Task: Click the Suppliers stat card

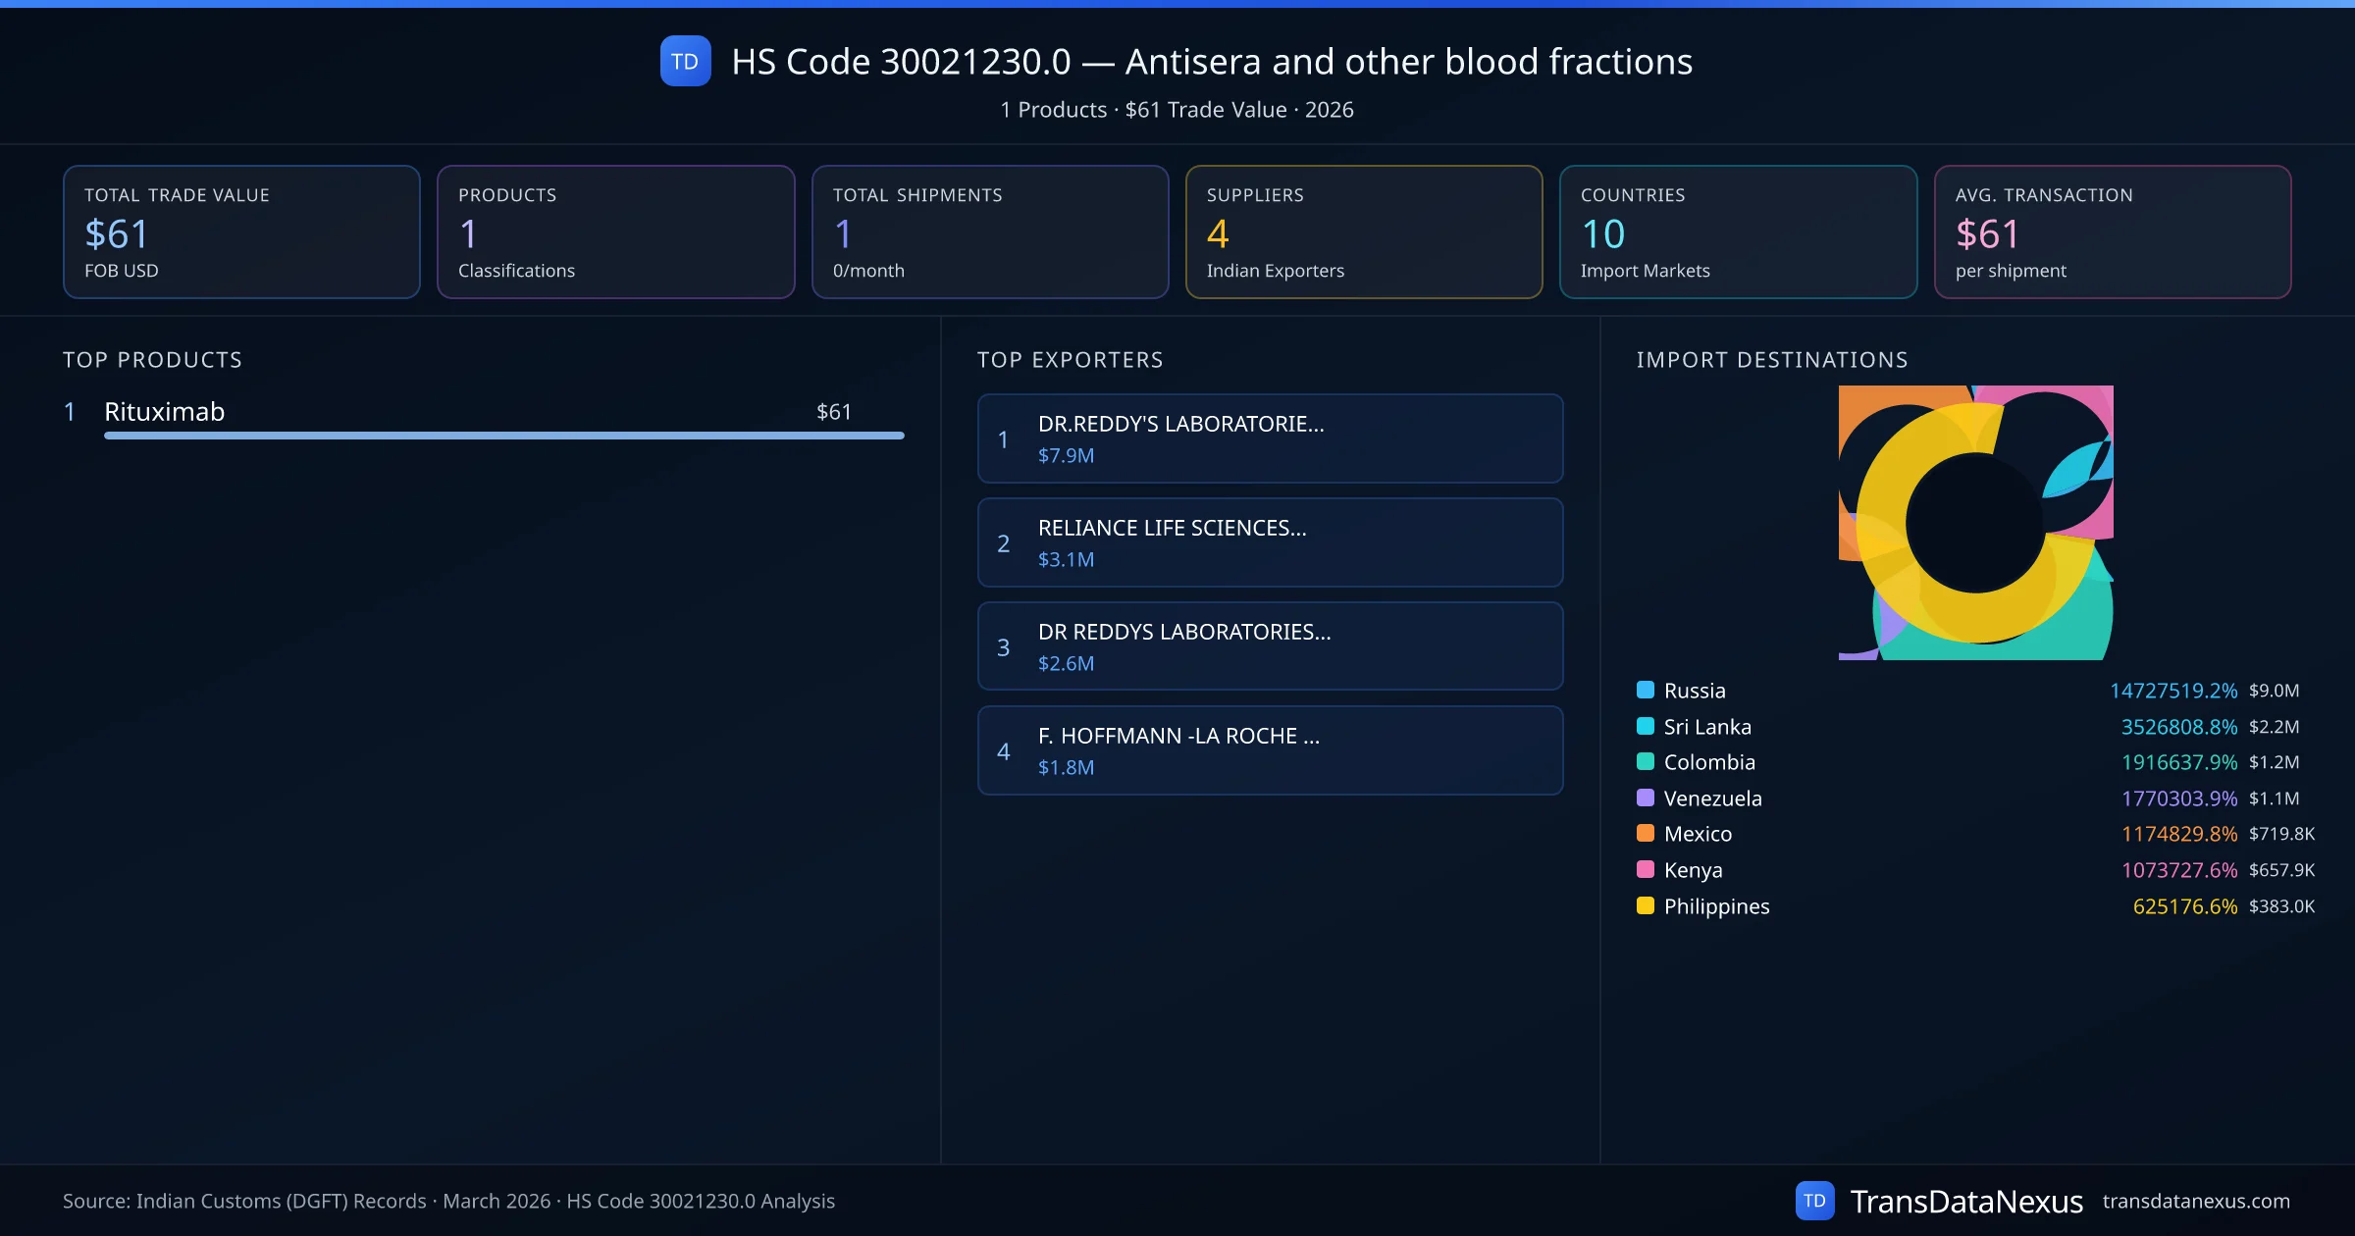Action: [1363, 232]
